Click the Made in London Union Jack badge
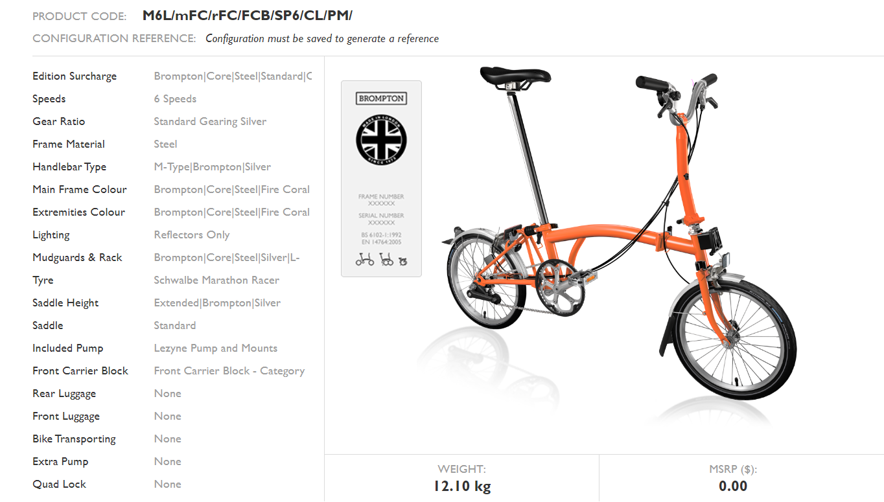The height and width of the screenshot is (502, 884). 381,141
